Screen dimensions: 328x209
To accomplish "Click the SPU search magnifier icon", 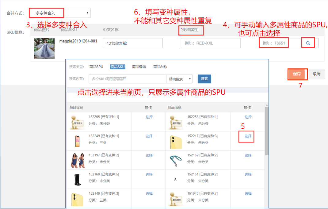I will pyautogui.click(x=308, y=43).
